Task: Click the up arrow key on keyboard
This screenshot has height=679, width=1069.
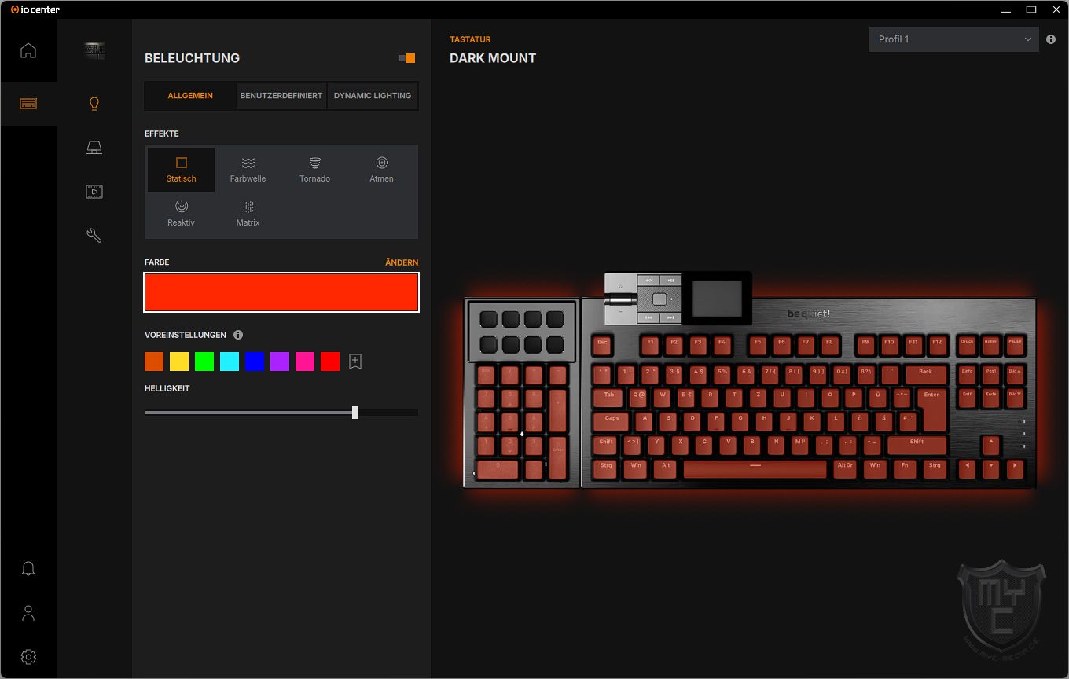Action: coord(991,444)
